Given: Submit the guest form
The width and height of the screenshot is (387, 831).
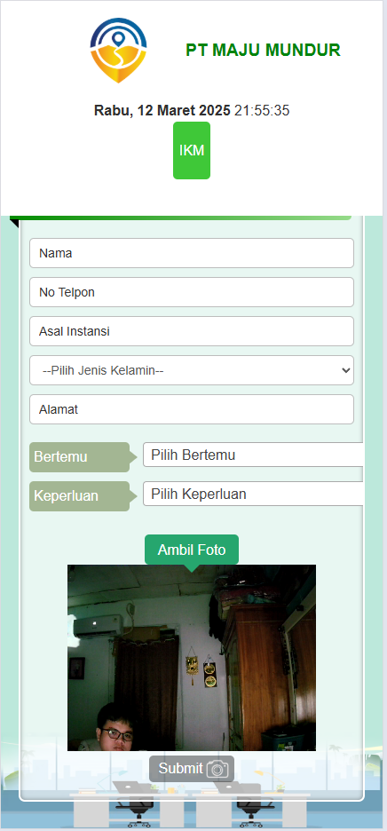Looking at the screenshot, I should tap(192, 769).
